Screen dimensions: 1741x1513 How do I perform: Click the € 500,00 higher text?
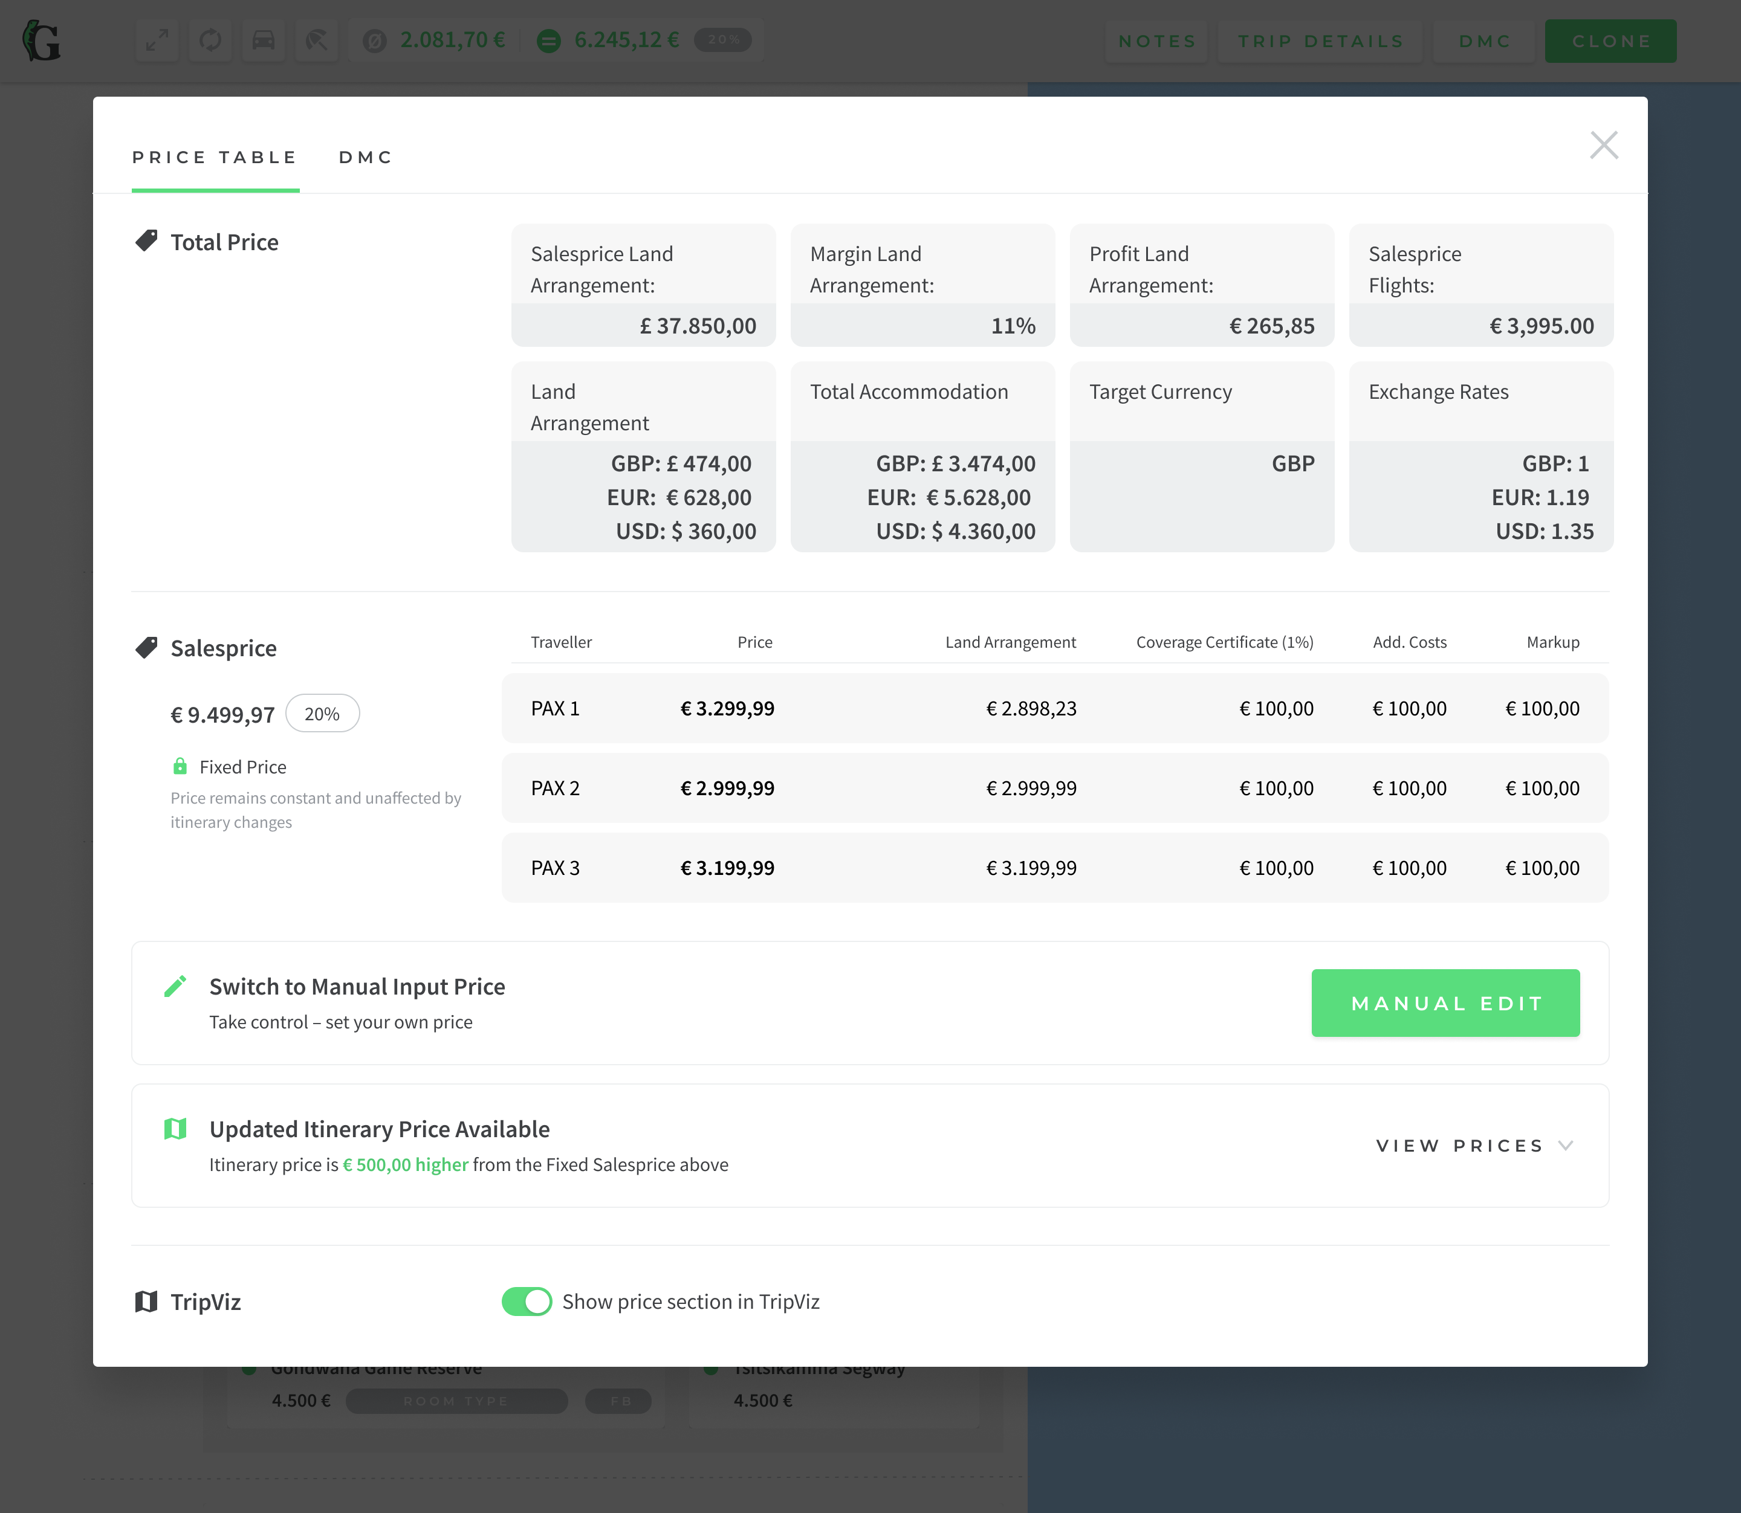click(x=406, y=1164)
